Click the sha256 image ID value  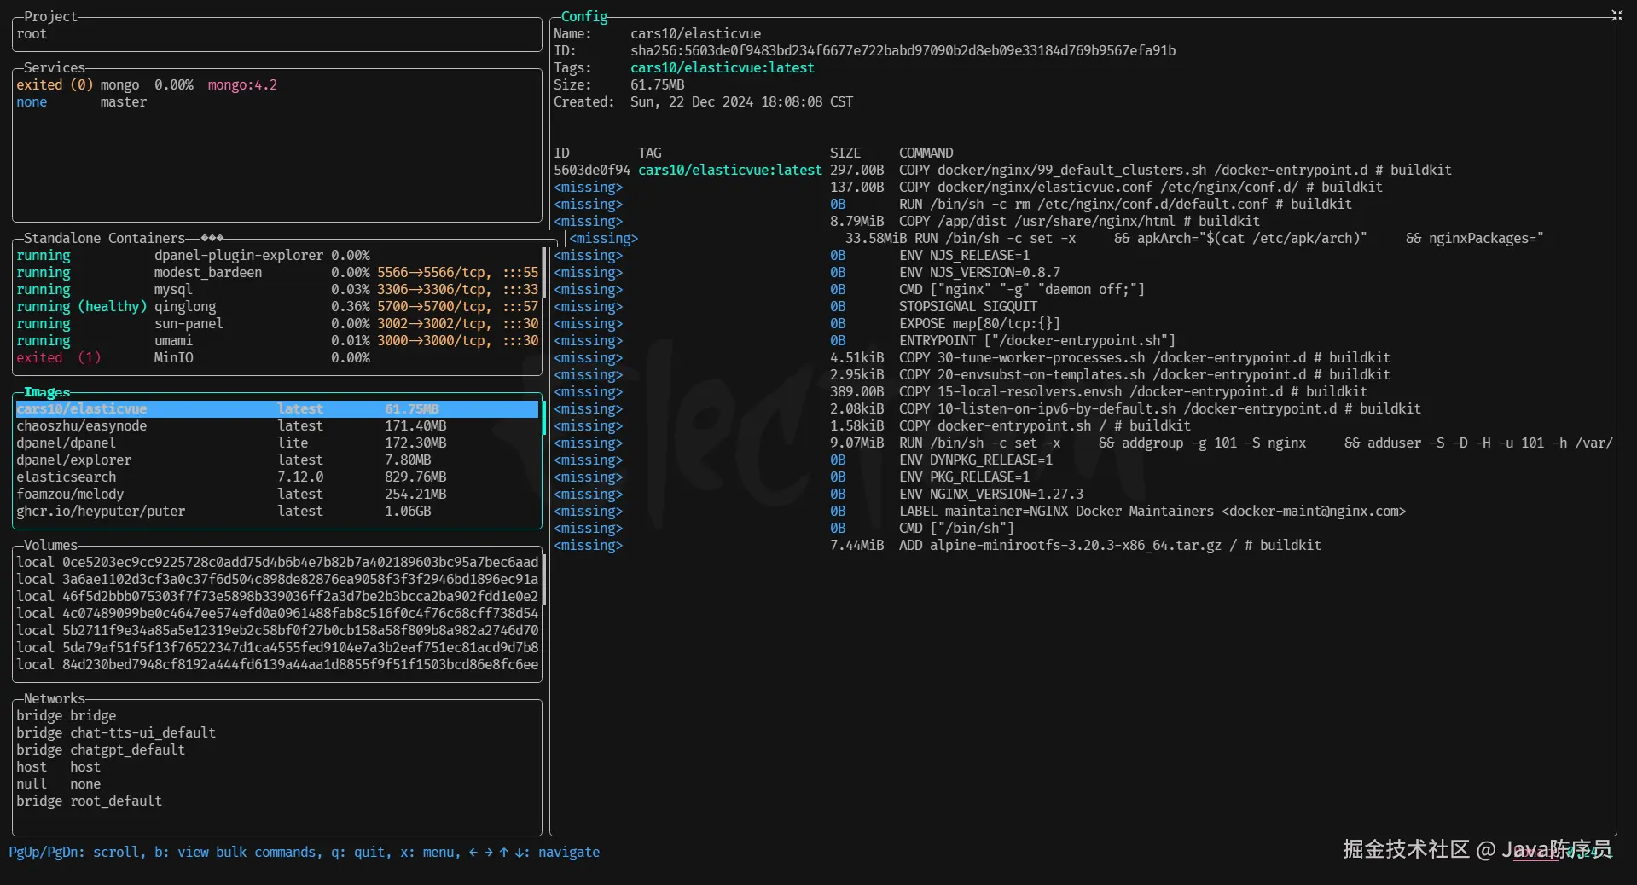point(903,50)
